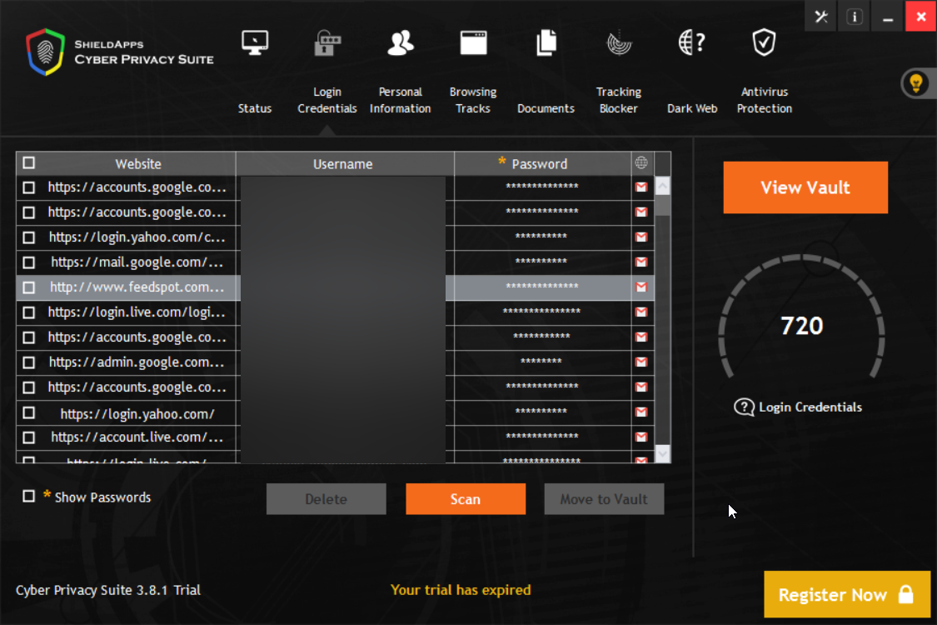Viewport: 937px width, 625px height.
Task: Check the login.yahoo.com/ row checkbox
Action: pyautogui.click(x=28, y=412)
